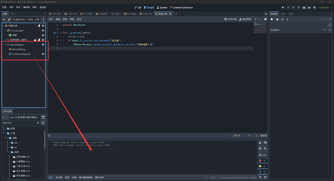Stop the running project
The image size is (334, 181).
click(293, 7)
